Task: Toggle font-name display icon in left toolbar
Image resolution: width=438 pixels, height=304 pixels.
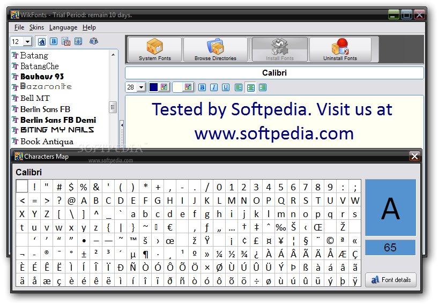Action: coord(42,42)
